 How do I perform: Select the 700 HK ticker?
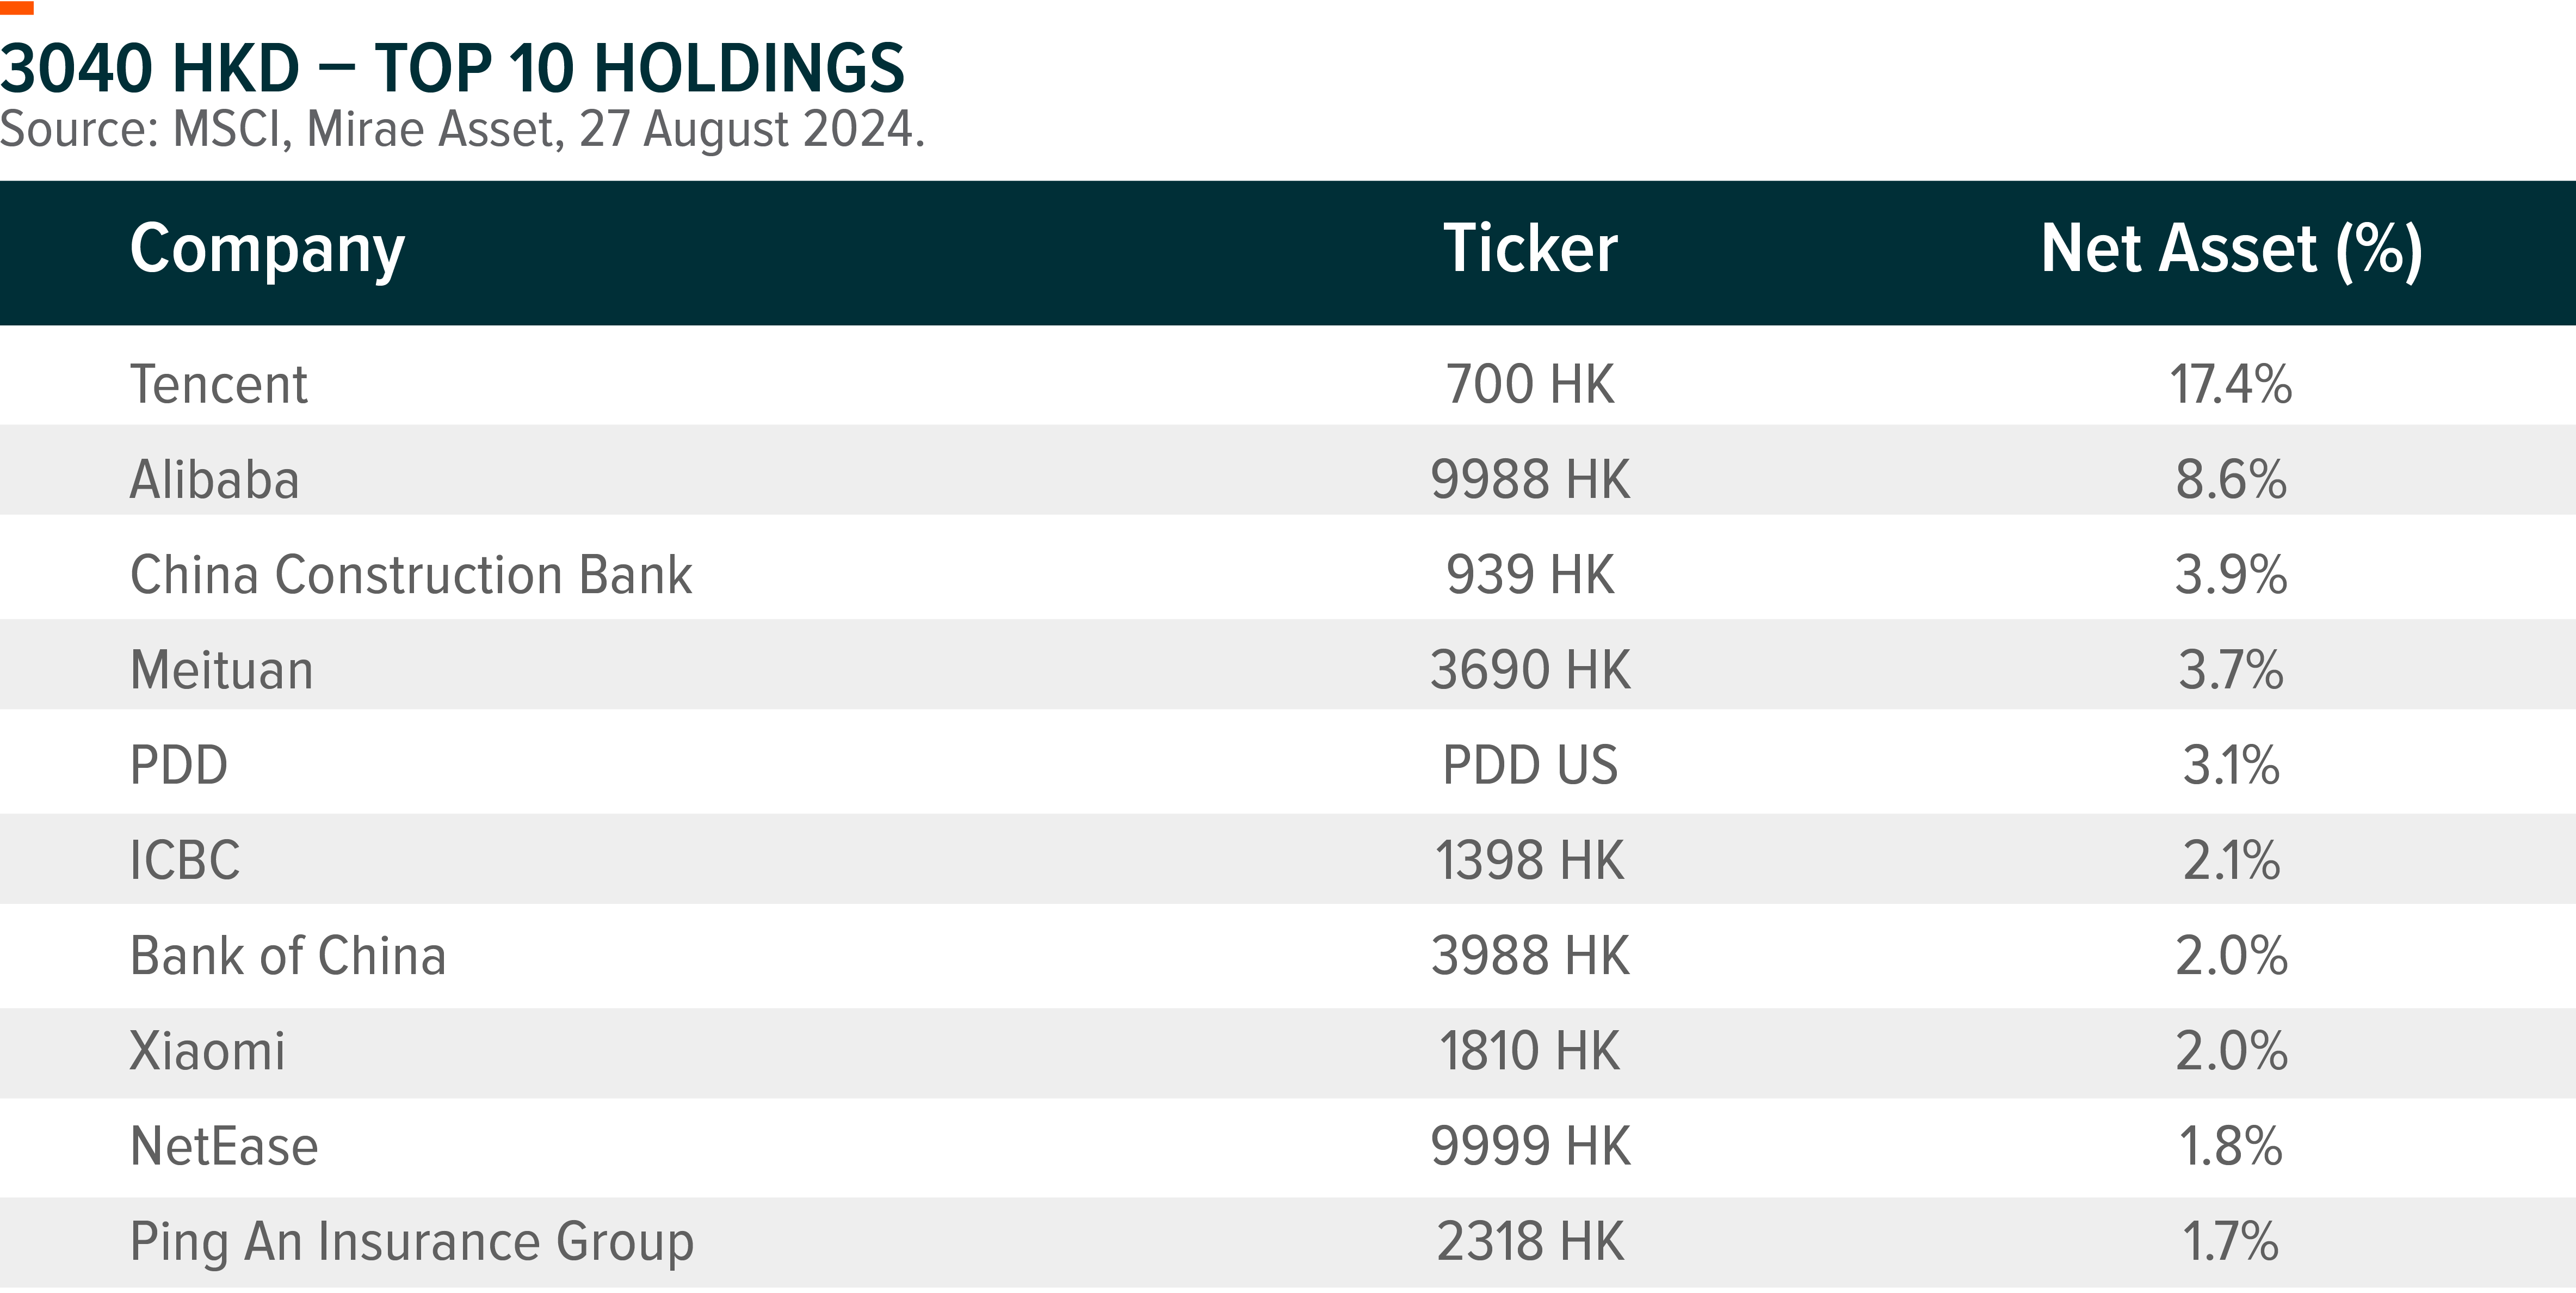(x=1530, y=384)
